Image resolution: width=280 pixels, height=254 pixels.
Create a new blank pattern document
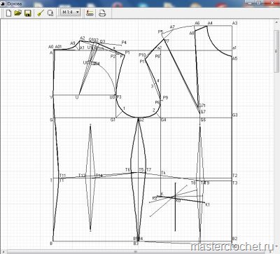coord(8,13)
